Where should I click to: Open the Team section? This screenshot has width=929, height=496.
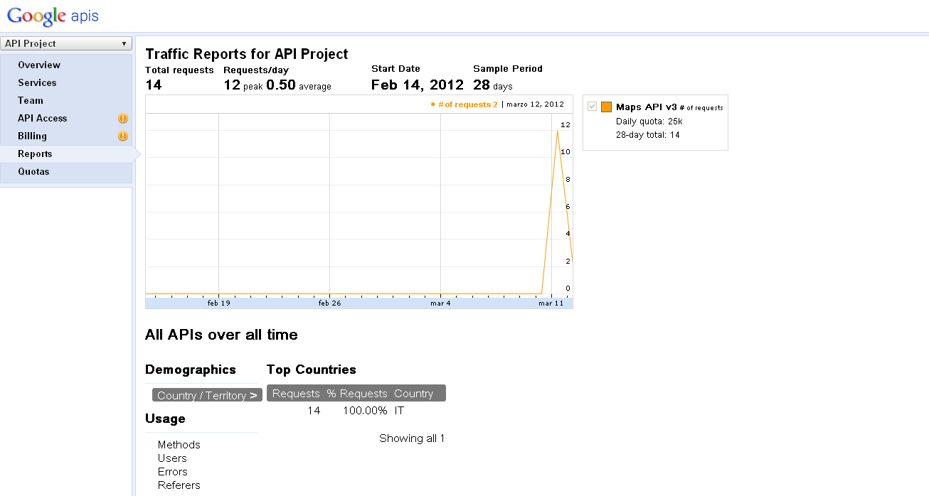[x=31, y=100]
